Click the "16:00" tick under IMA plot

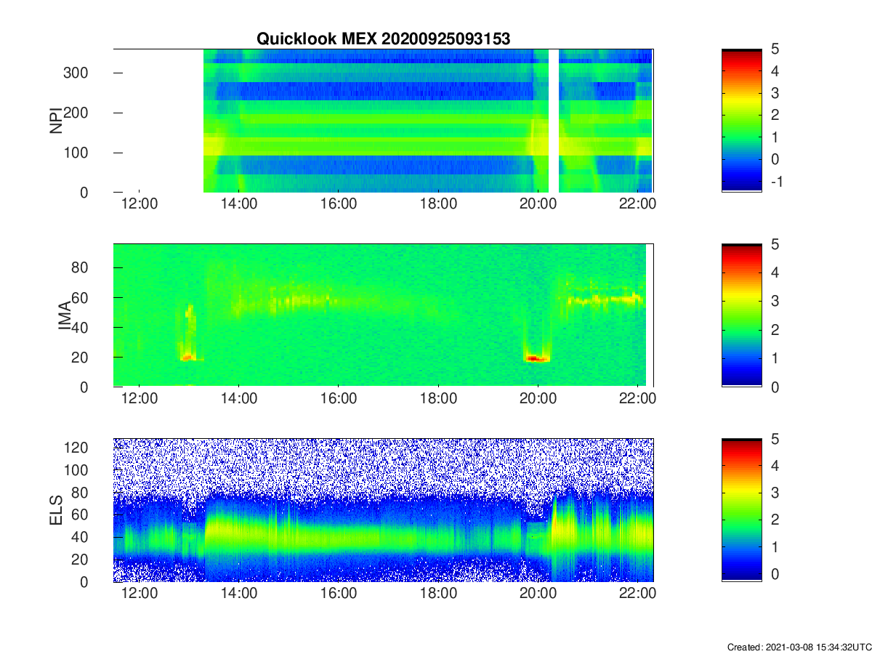click(x=339, y=399)
